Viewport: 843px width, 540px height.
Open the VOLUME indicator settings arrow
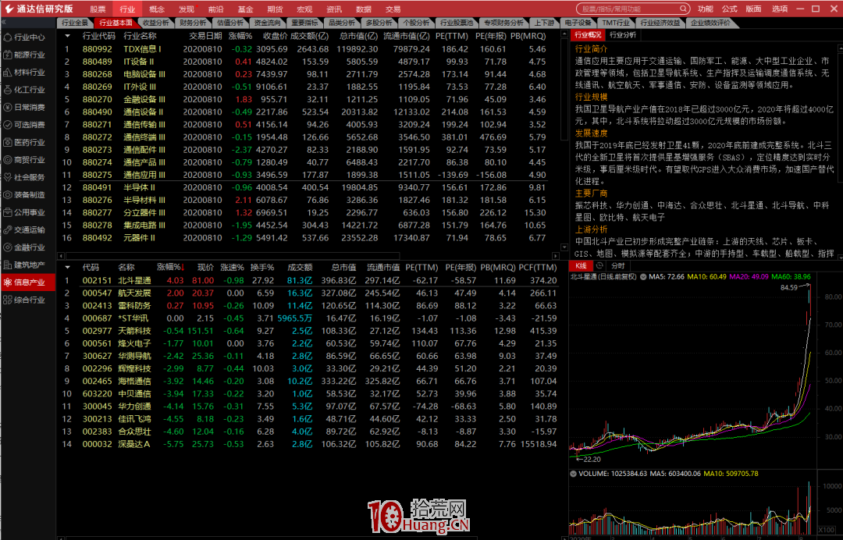click(x=573, y=474)
